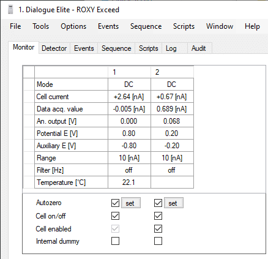Click the set button for cell 2 Autozero
Viewport: 268px width, 259px height.
coord(174,203)
